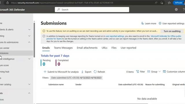Image resolution: width=185 pixels, height=104 pixels.
Task: Click the Refresh circular arrow icon
Action: tap(95, 72)
